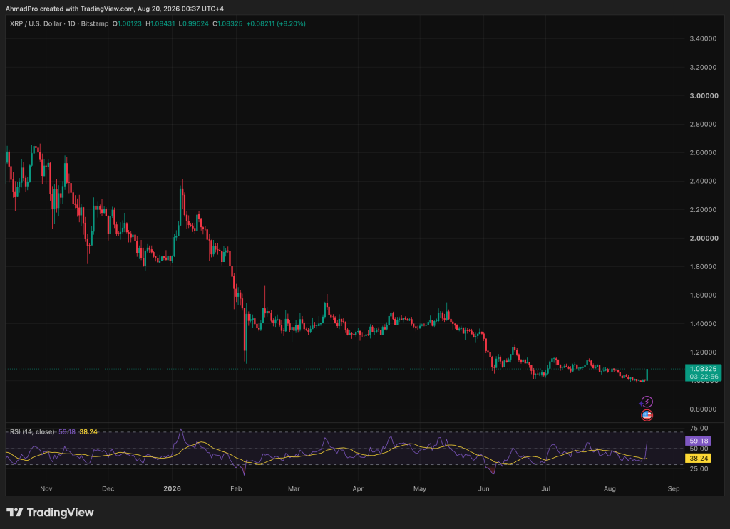Open the US flag economic event marker
The image size is (730, 529).
(647, 415)
